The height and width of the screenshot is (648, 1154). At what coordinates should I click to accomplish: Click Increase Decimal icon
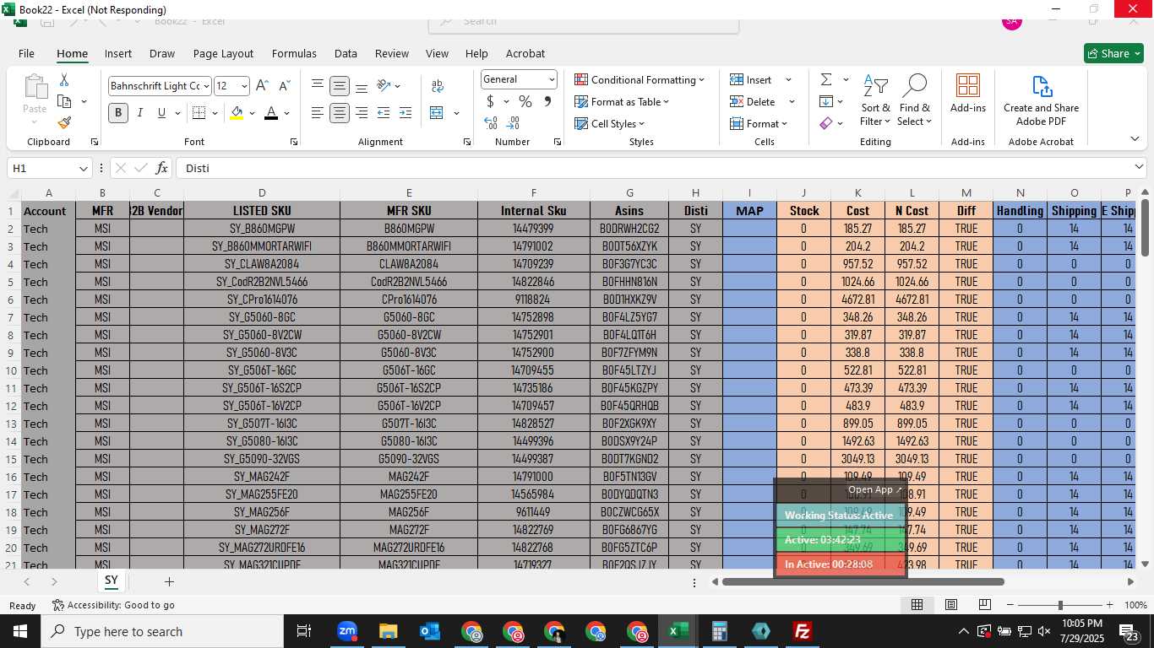(491, 123)
